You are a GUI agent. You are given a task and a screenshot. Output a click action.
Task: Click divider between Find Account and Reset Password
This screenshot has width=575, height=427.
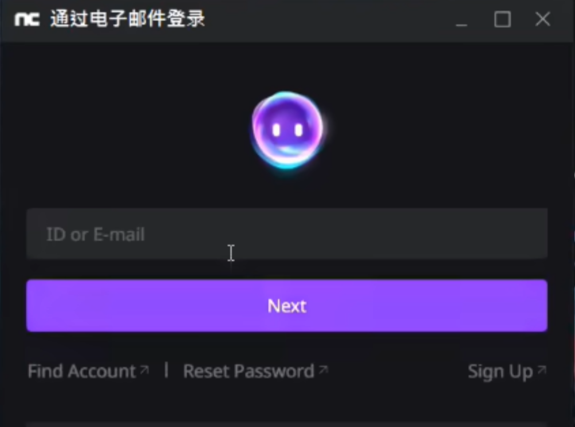[167, 370]
